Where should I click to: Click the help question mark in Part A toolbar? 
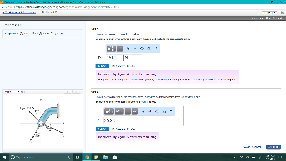[156, 49]
